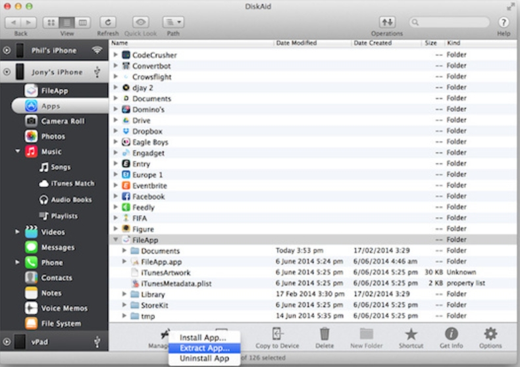Click the Forward arrow button
This screenshot has width=520, height=367.
[x=29, y=22]
